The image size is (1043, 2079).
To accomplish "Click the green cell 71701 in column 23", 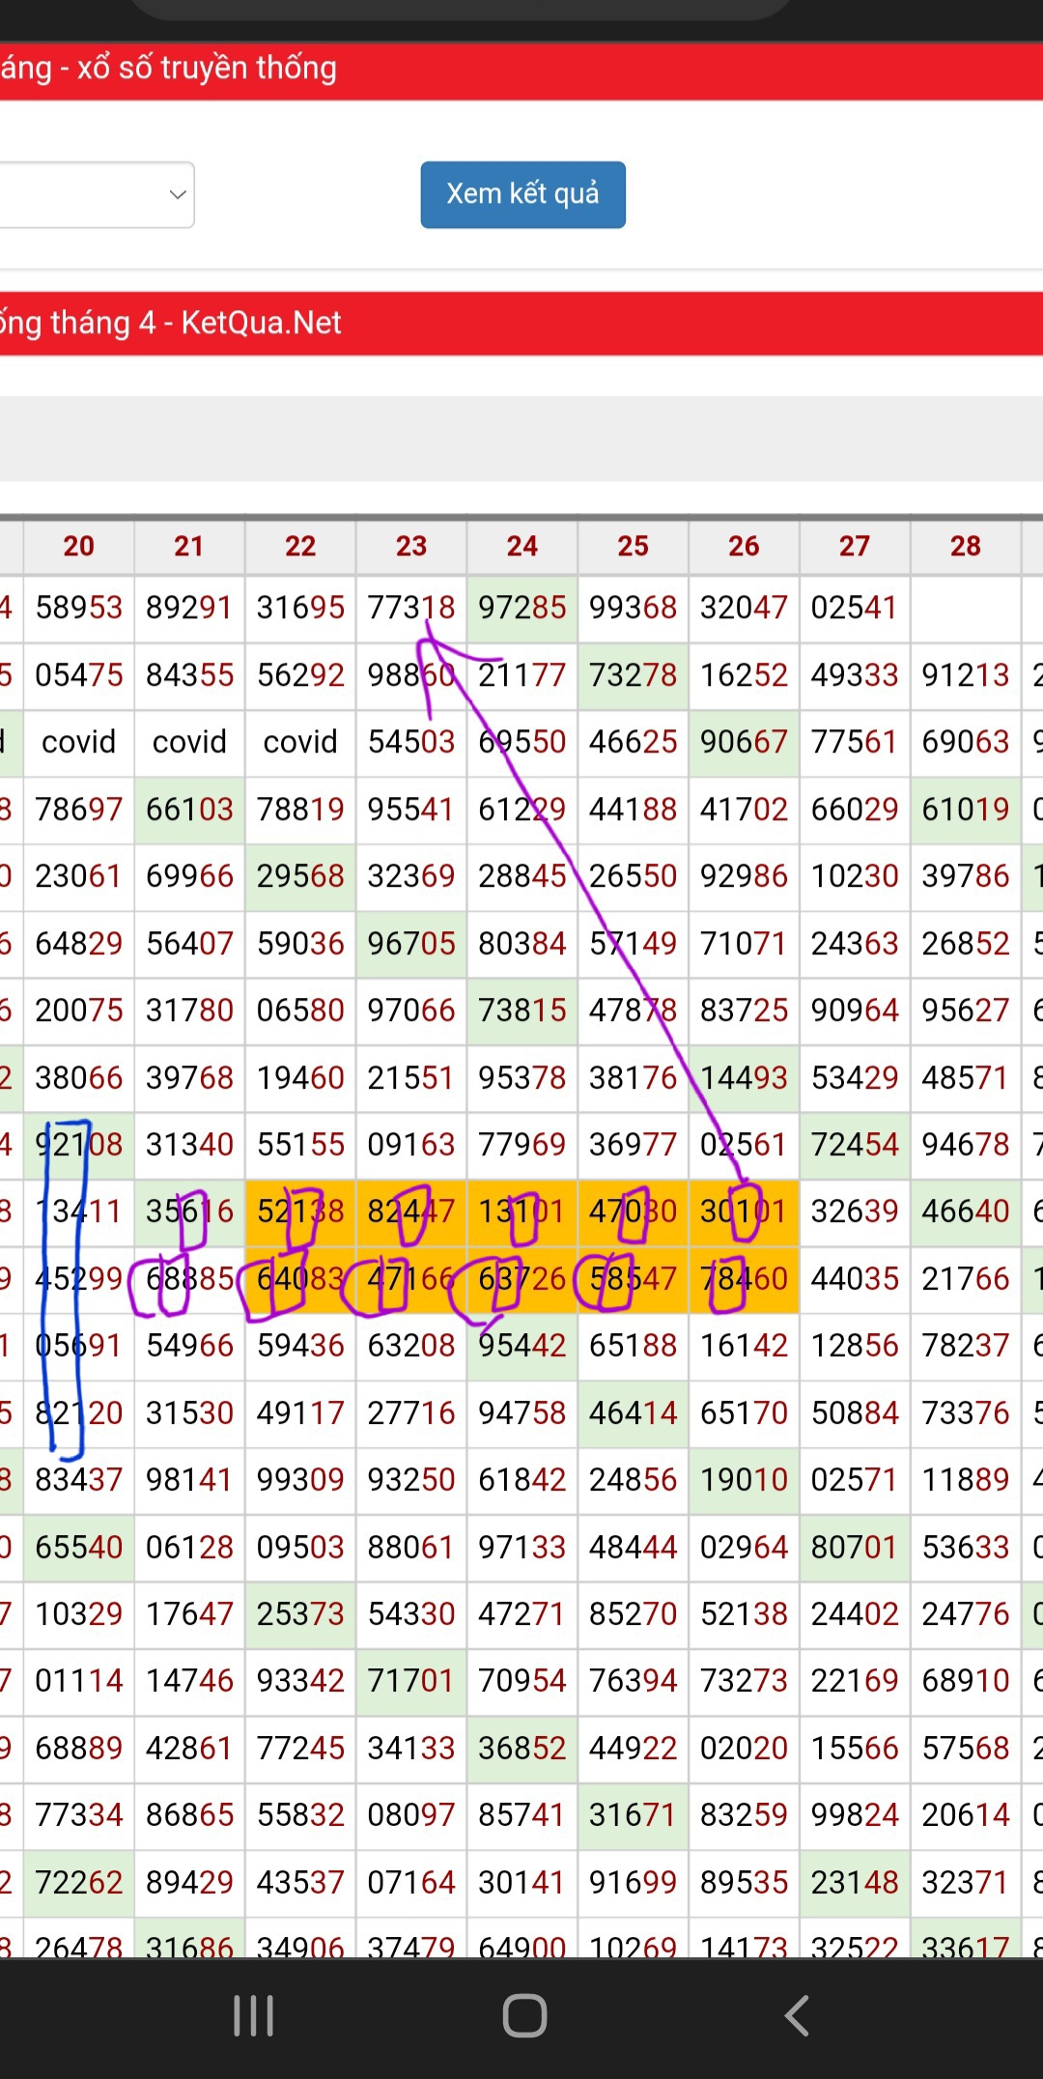I will pos(411,1681).
